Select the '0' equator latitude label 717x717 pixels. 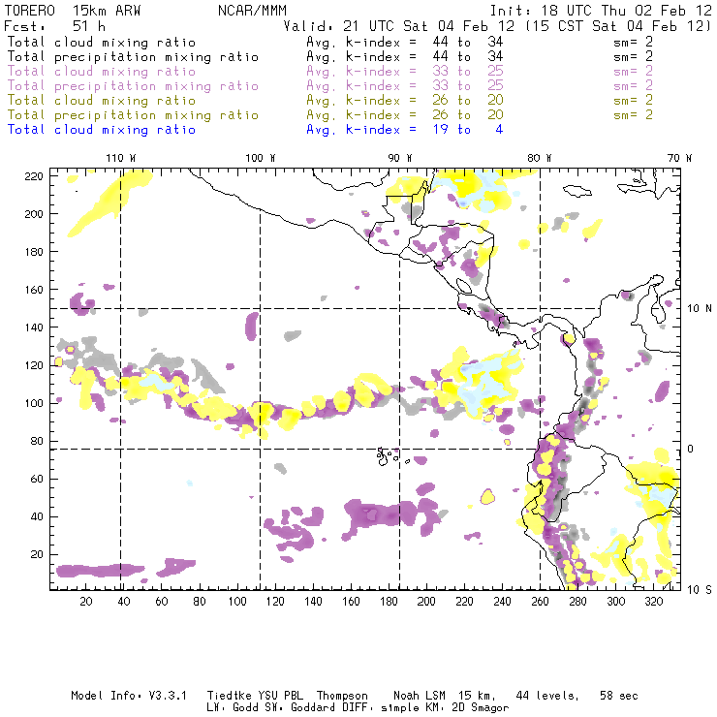point(690,449)
